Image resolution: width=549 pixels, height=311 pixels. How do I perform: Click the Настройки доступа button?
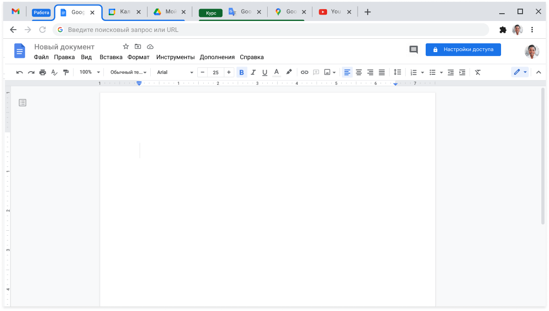pos(463,50)
